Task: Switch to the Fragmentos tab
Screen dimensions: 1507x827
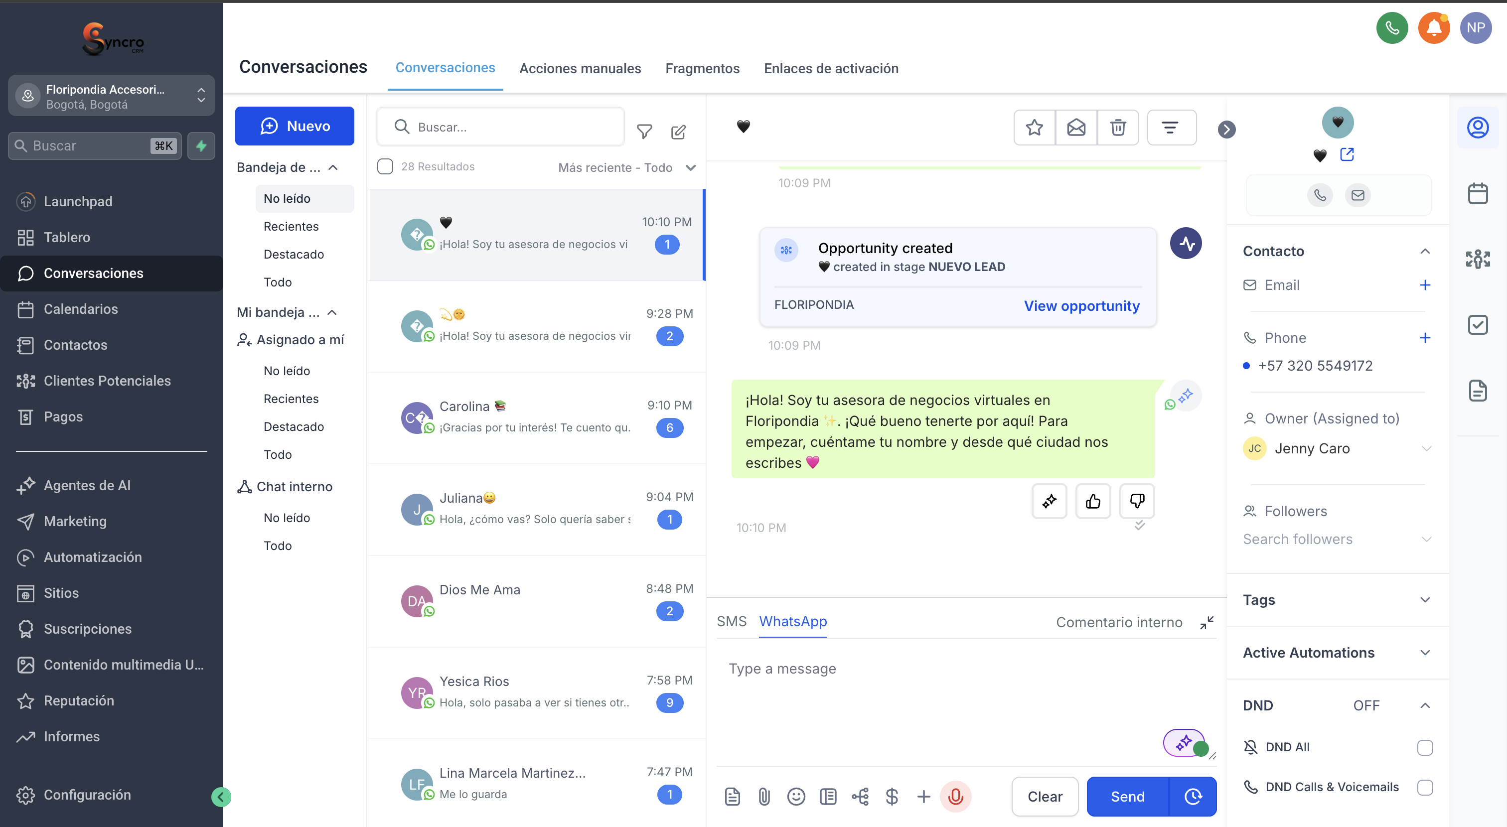Action: point(702,68)
